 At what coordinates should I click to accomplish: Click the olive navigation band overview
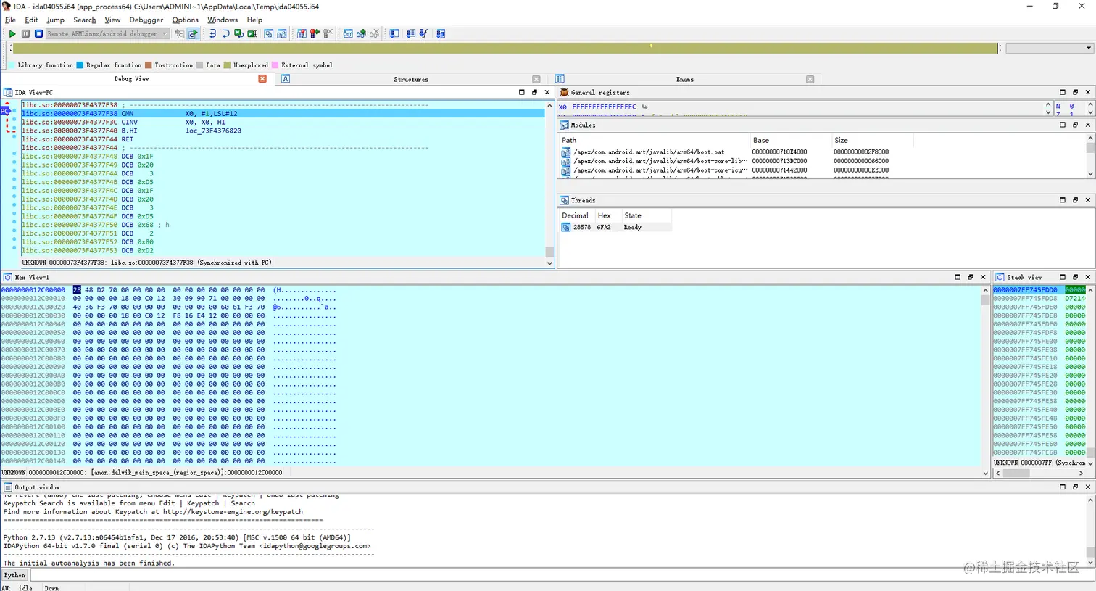pos(505,48)
